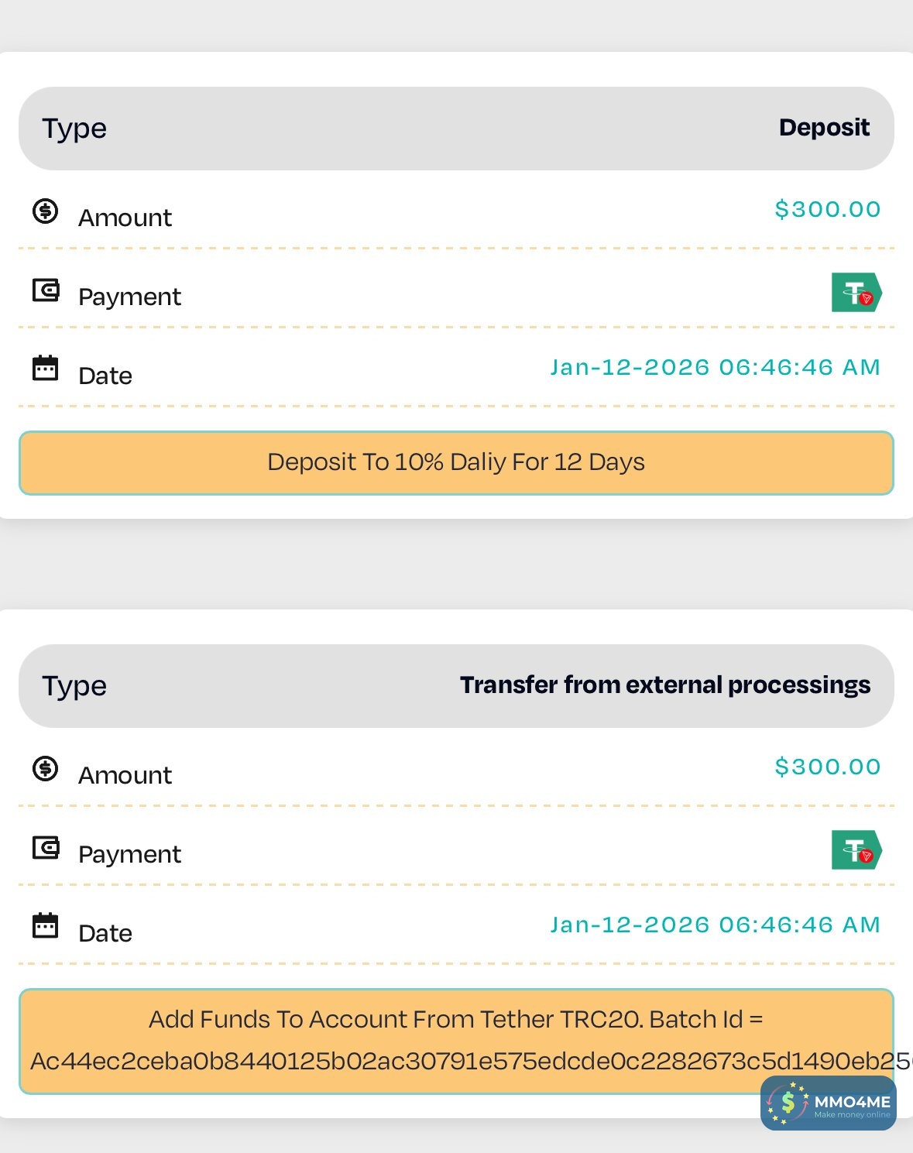Select the "Transfer from external processings" header row

click(x=456, y=686)
